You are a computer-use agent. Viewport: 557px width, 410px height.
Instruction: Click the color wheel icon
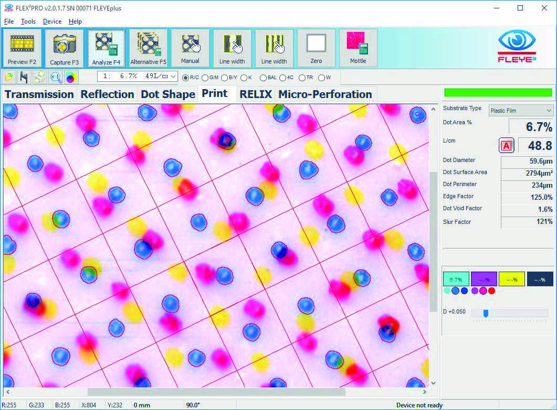click(x=71, y=77)
